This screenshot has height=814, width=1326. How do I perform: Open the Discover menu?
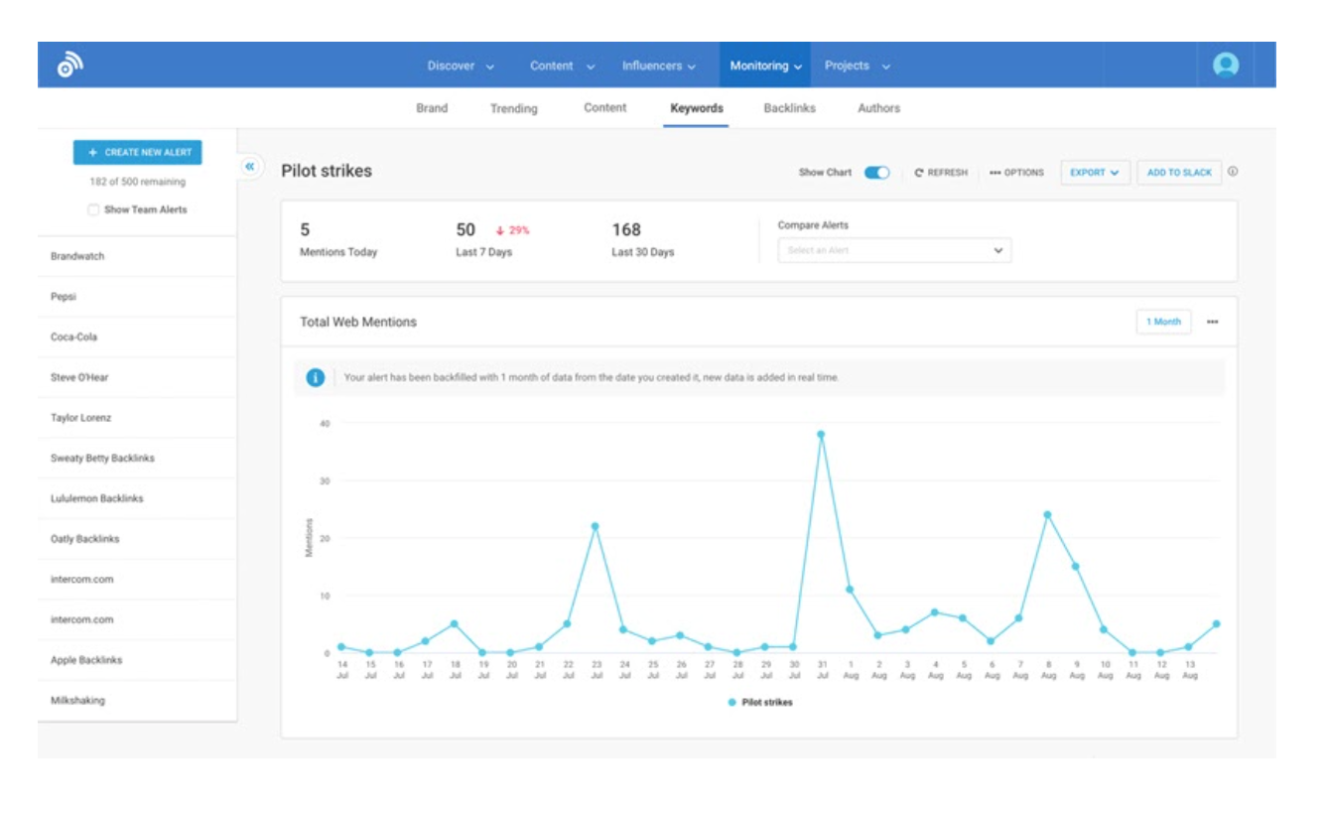[461, 66]
